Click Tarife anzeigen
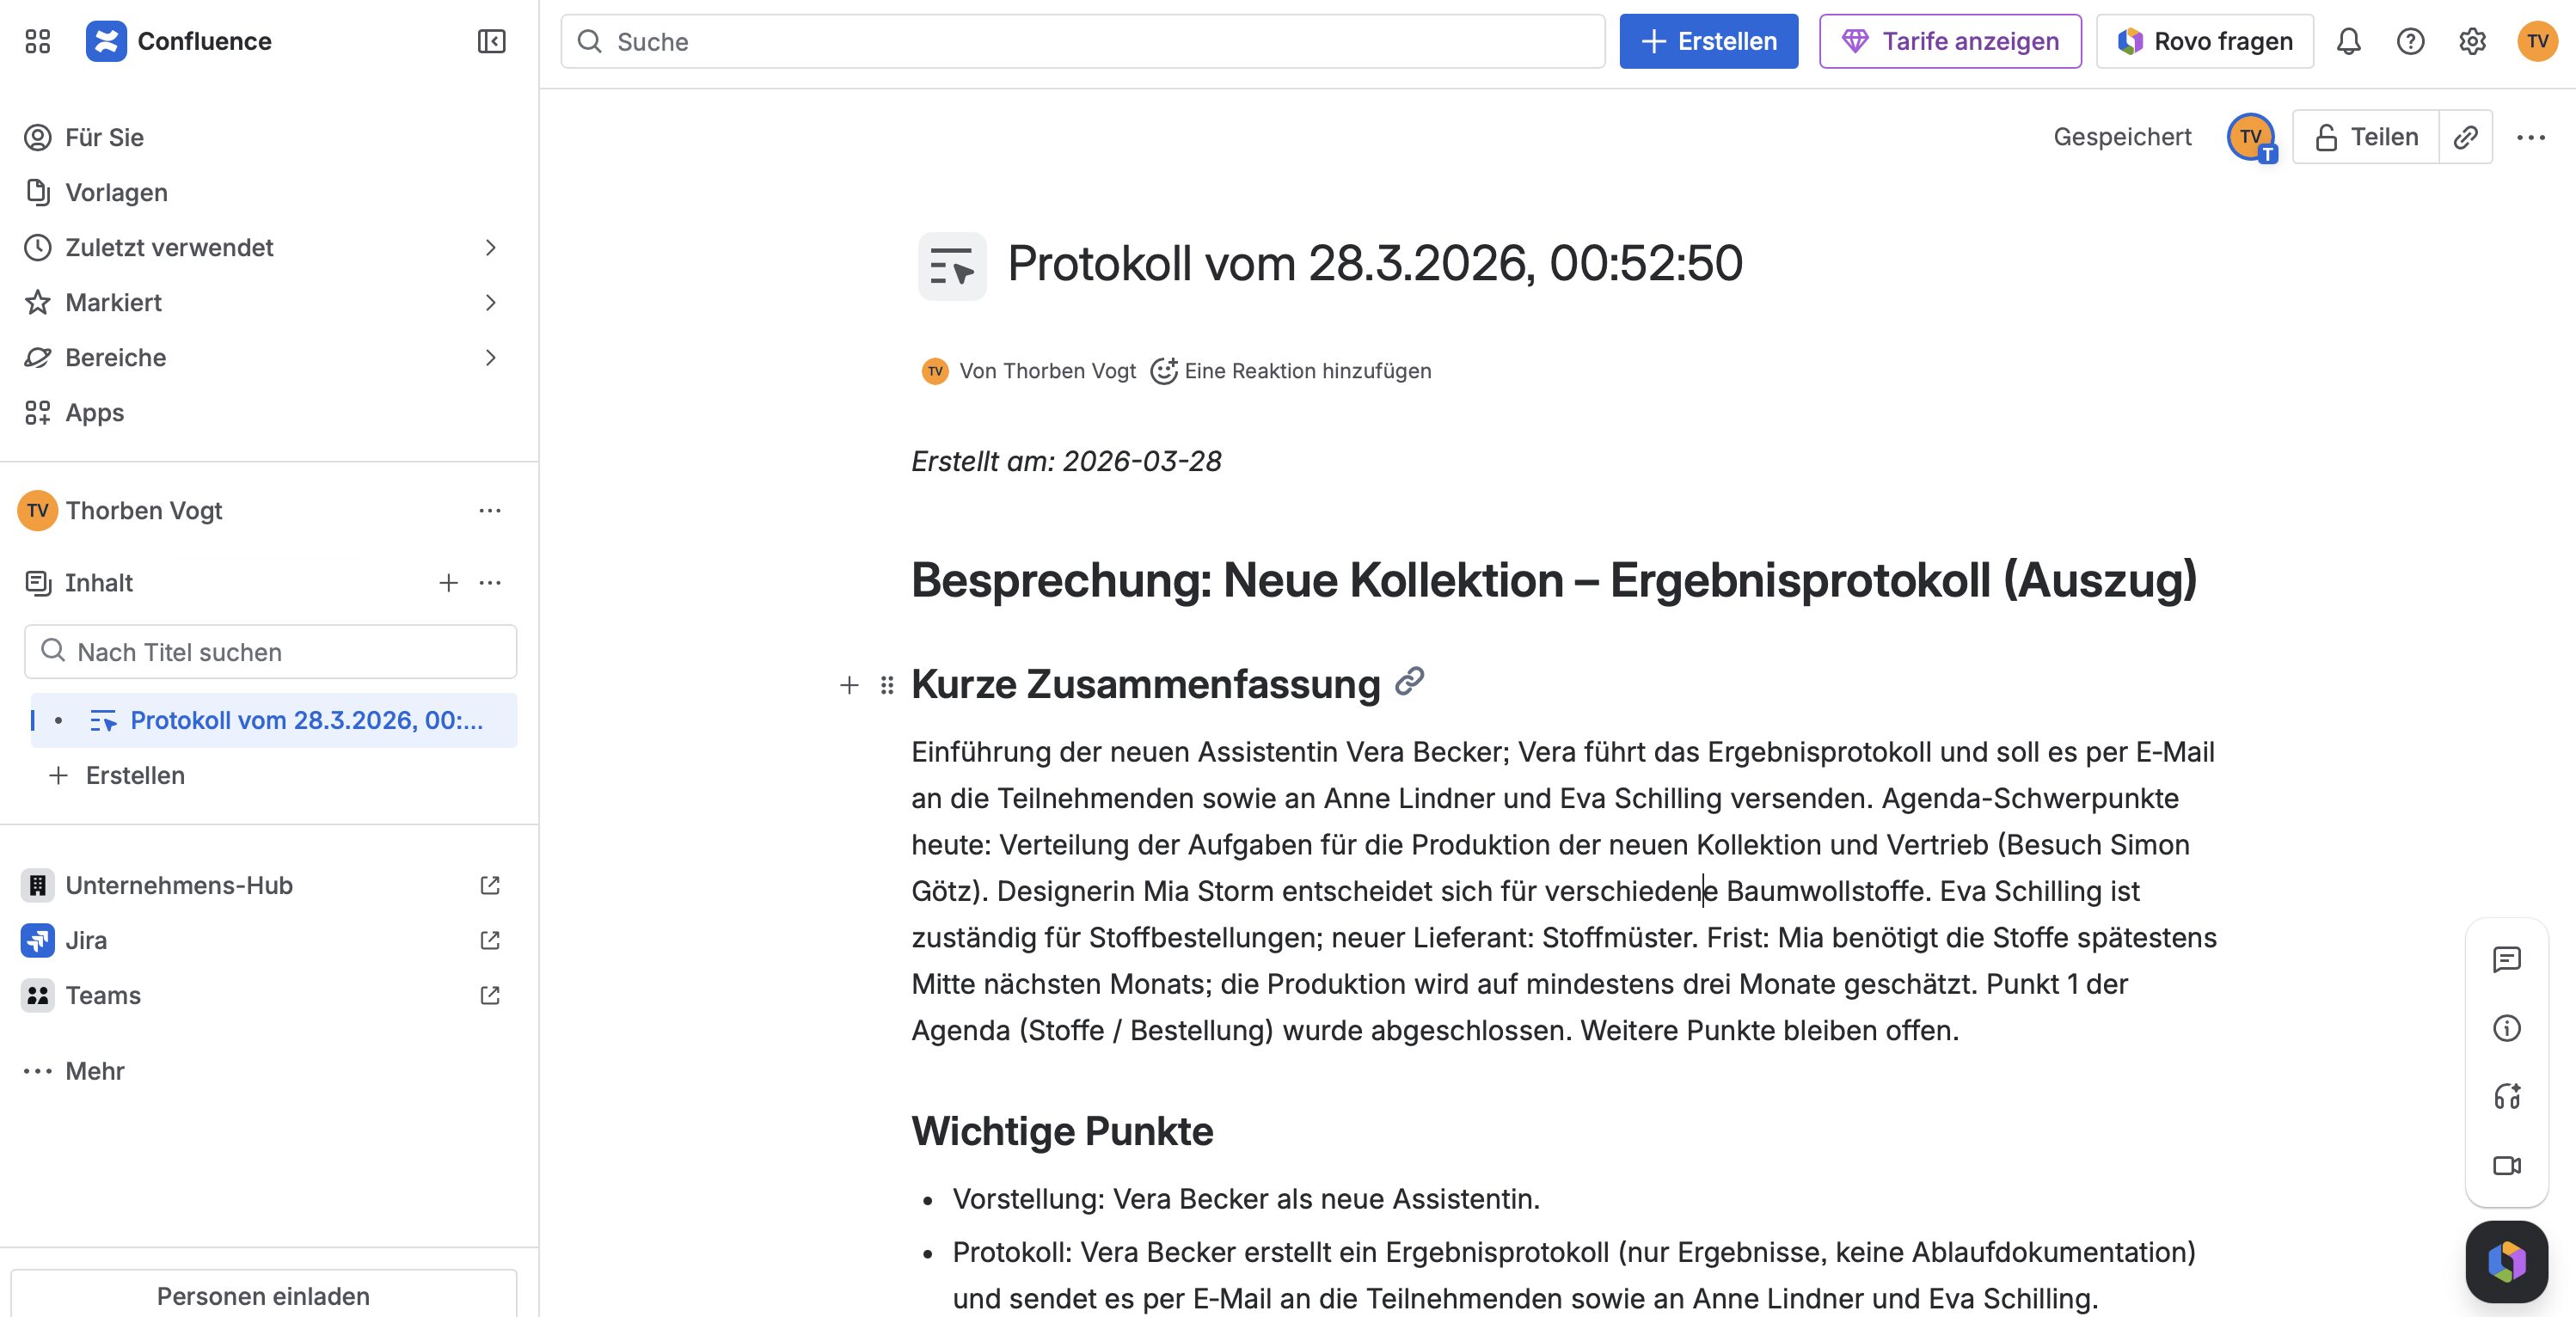This screenshot has width=2576, height=1317. click(x=1949, y=41)
